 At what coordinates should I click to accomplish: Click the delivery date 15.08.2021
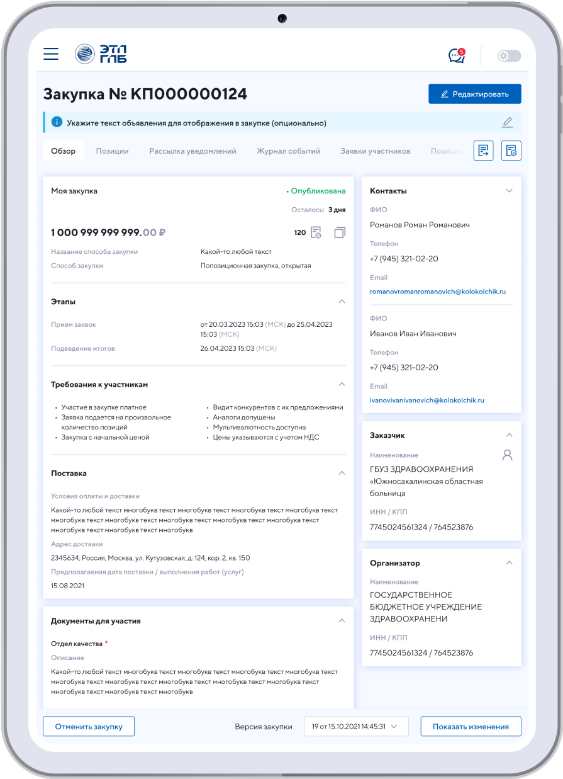tap(67, 586)
